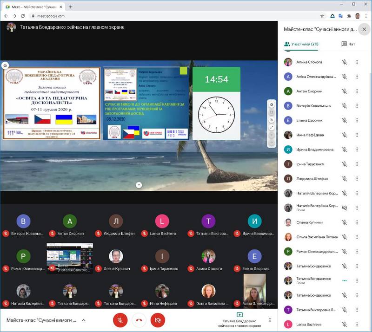Open options menu for Людмила Штефан row
This screenshot has width=372, height=332.
click(357, 179)
